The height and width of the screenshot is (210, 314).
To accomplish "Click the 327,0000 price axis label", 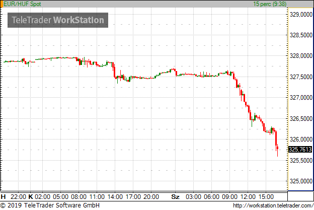I will tap(301, 98).
